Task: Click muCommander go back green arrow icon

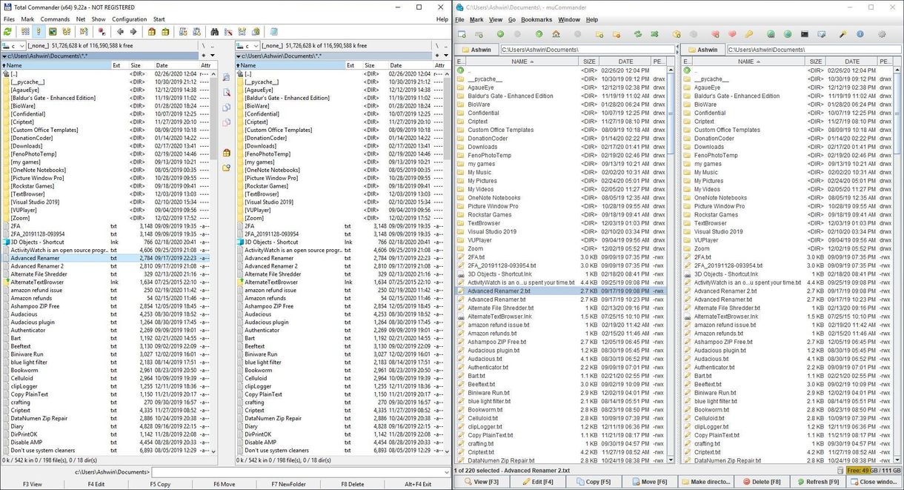Action: (500, 34)
